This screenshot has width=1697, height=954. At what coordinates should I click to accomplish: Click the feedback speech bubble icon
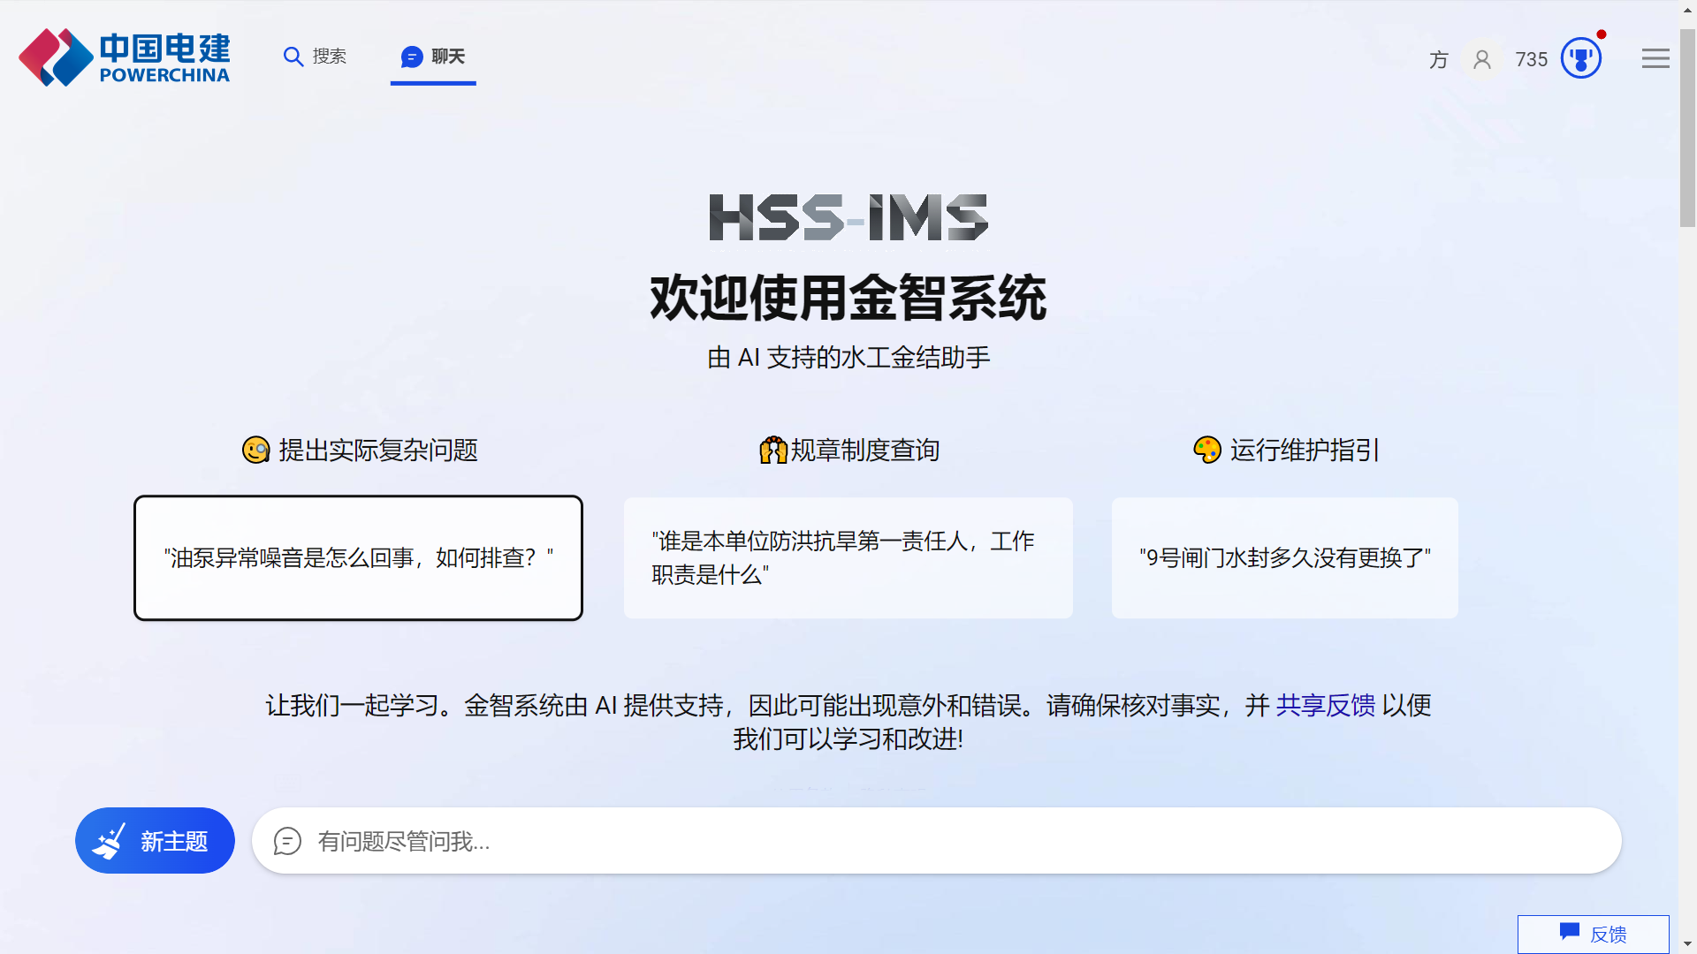click(1570, 932)
